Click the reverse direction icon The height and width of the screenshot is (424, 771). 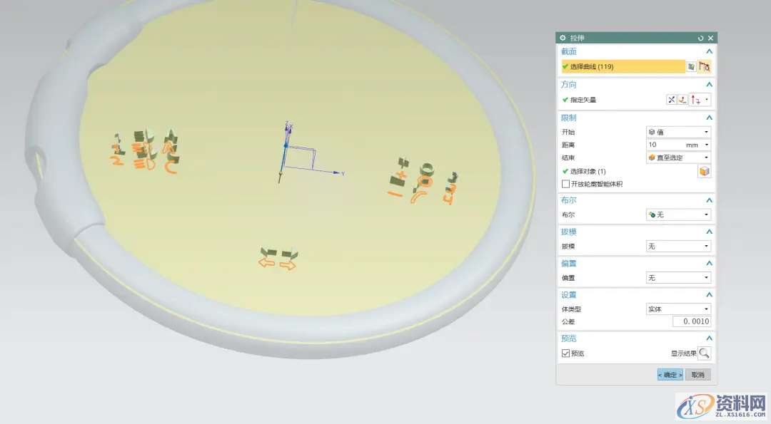pos(671,100)
